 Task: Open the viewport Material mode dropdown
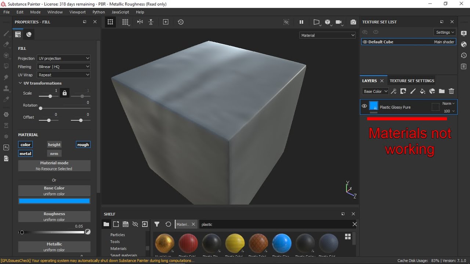(x=328, y=35)
